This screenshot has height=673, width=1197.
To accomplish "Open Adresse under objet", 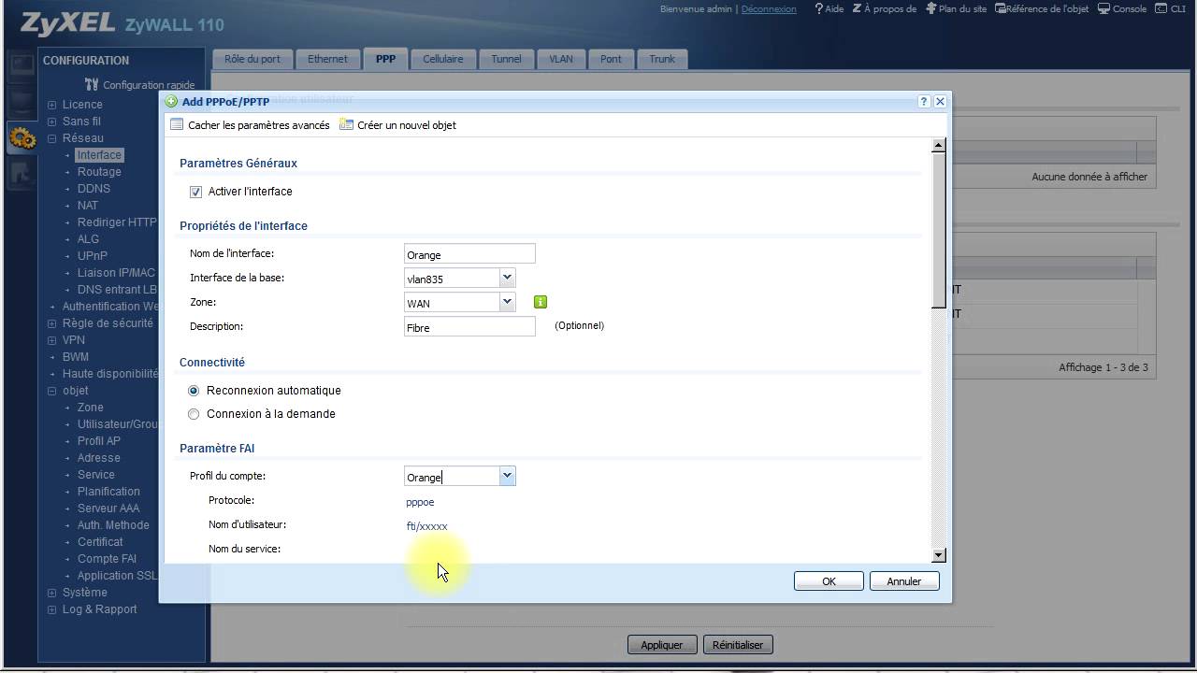I will coord(99,458).
